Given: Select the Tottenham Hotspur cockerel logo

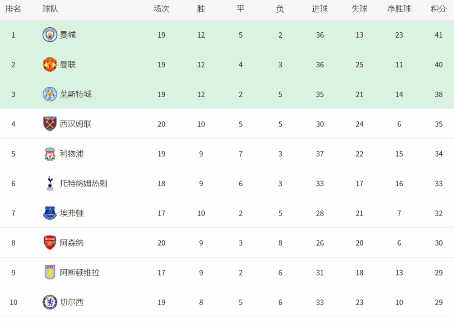Looking at the screenshot, I should click(x=50, y=183).
